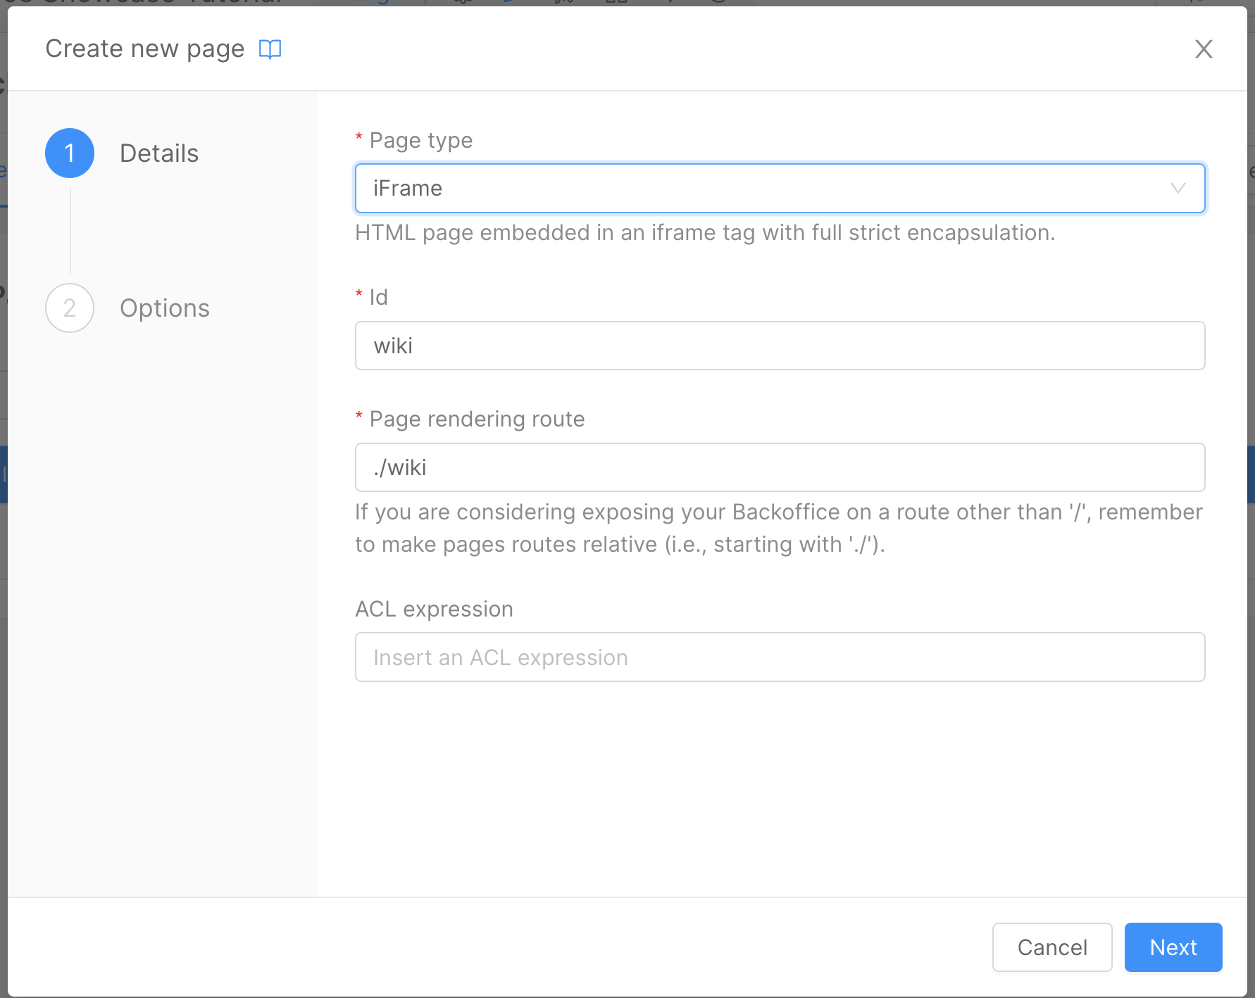
Task: Open documentation via the book icon
Action: tap(270, 48)
